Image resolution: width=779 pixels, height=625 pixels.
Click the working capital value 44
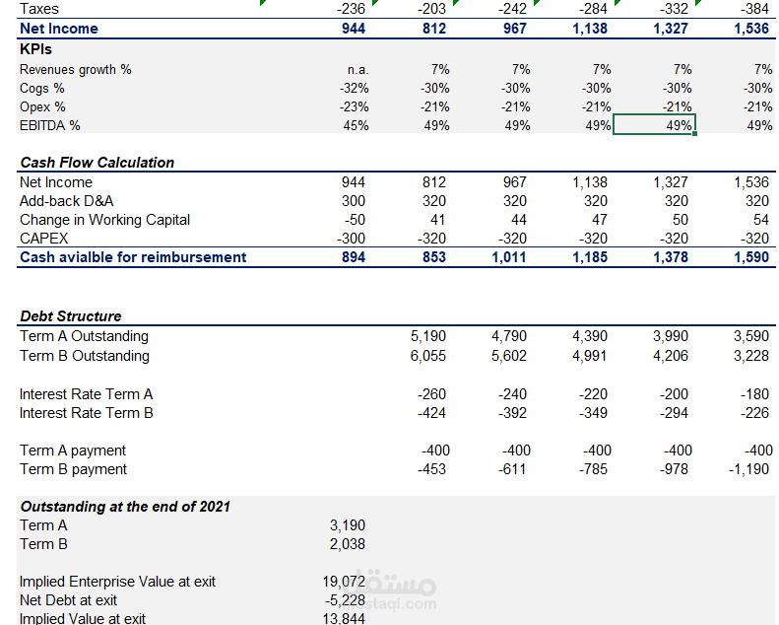(x=518, y=220)
